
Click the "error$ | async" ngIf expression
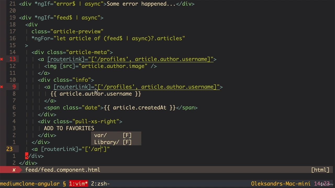(79, 4)
